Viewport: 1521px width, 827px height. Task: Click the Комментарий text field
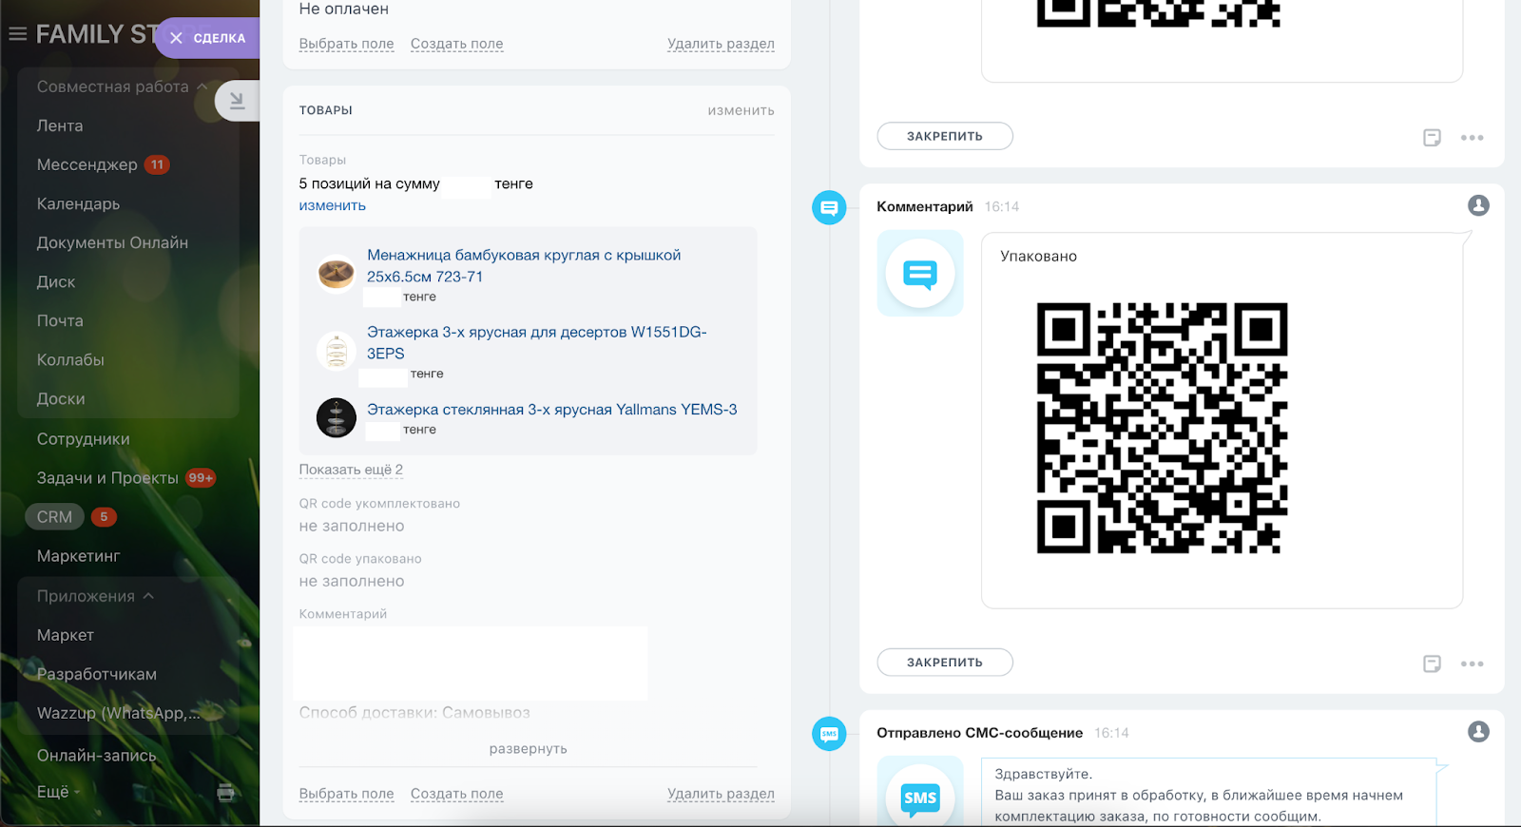point(471,664)
